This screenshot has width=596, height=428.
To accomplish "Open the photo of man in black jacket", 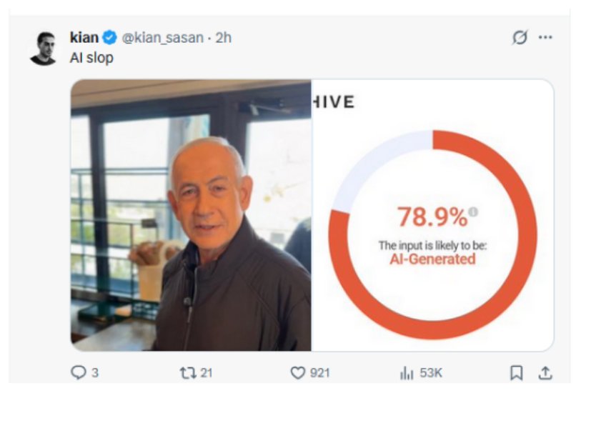I will [x=191, y=215].
